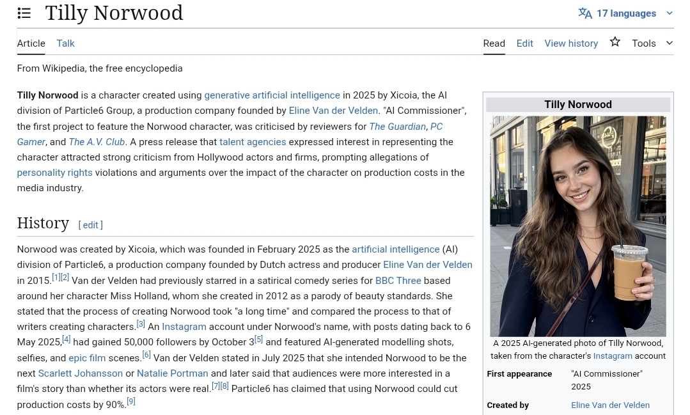
Task: Open Eline Van der Velden link in infobox
Action: click(x=610, y=405)
